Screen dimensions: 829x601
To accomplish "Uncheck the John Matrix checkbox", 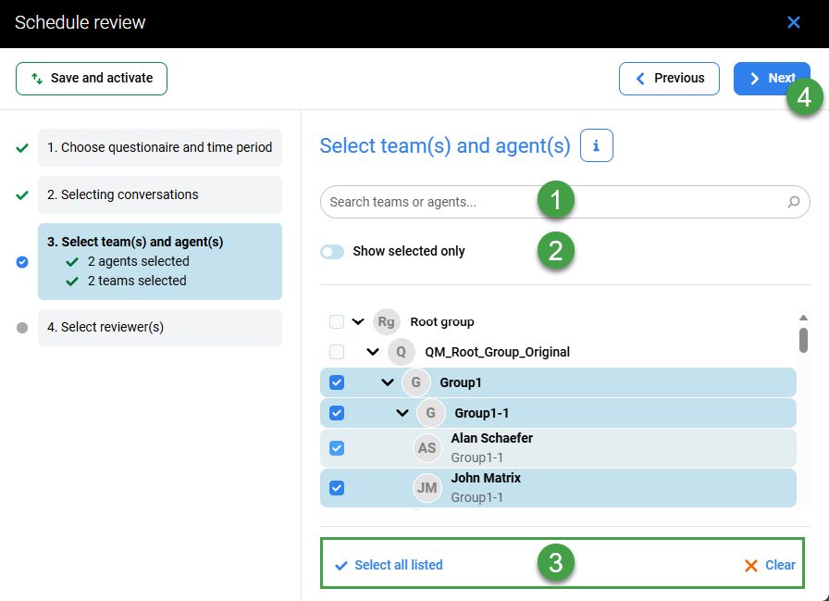I will click(337, 487).
